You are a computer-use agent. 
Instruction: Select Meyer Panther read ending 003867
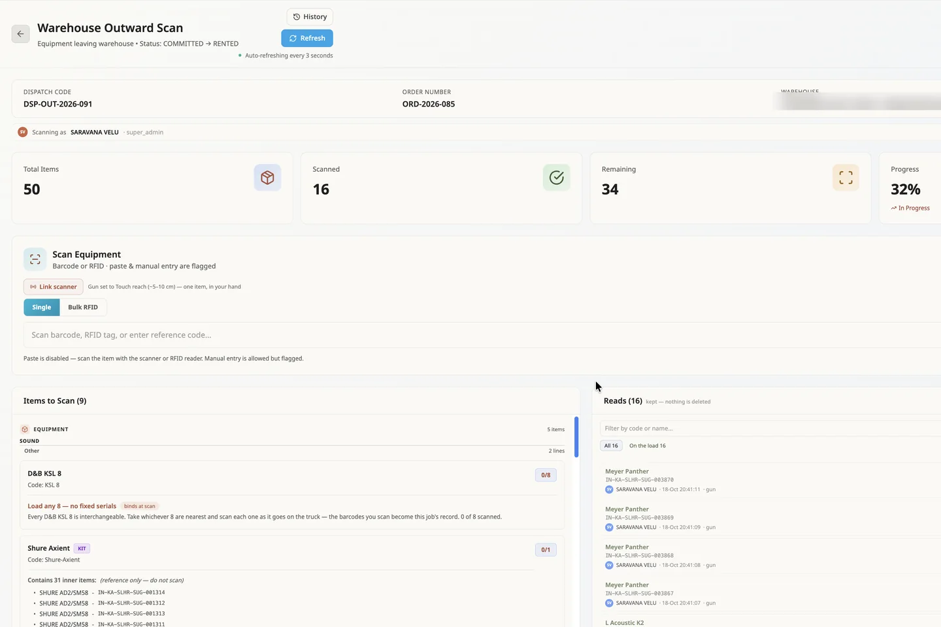point(771,594)
